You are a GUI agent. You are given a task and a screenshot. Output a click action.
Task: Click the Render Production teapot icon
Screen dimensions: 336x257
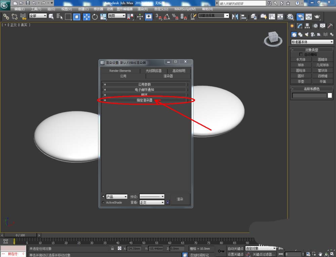tap(317, 17)
